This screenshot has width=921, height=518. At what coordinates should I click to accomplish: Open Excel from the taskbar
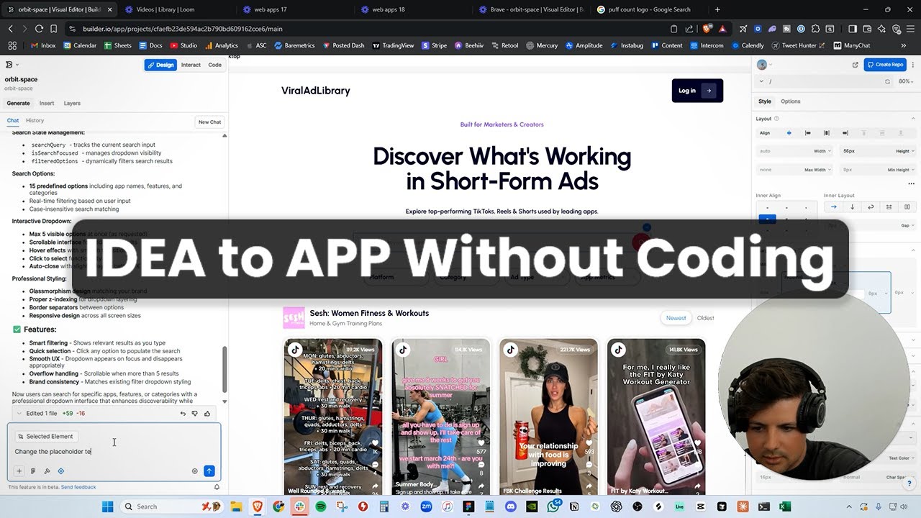coord(785,506)
